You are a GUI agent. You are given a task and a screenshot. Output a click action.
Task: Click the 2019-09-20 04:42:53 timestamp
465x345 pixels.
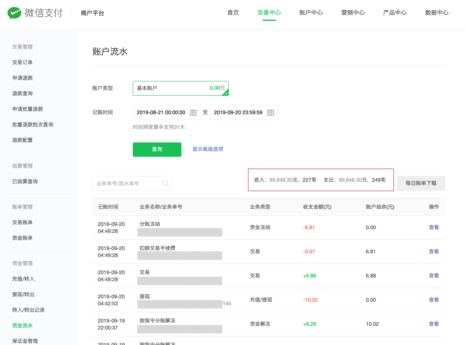(111, 300)
